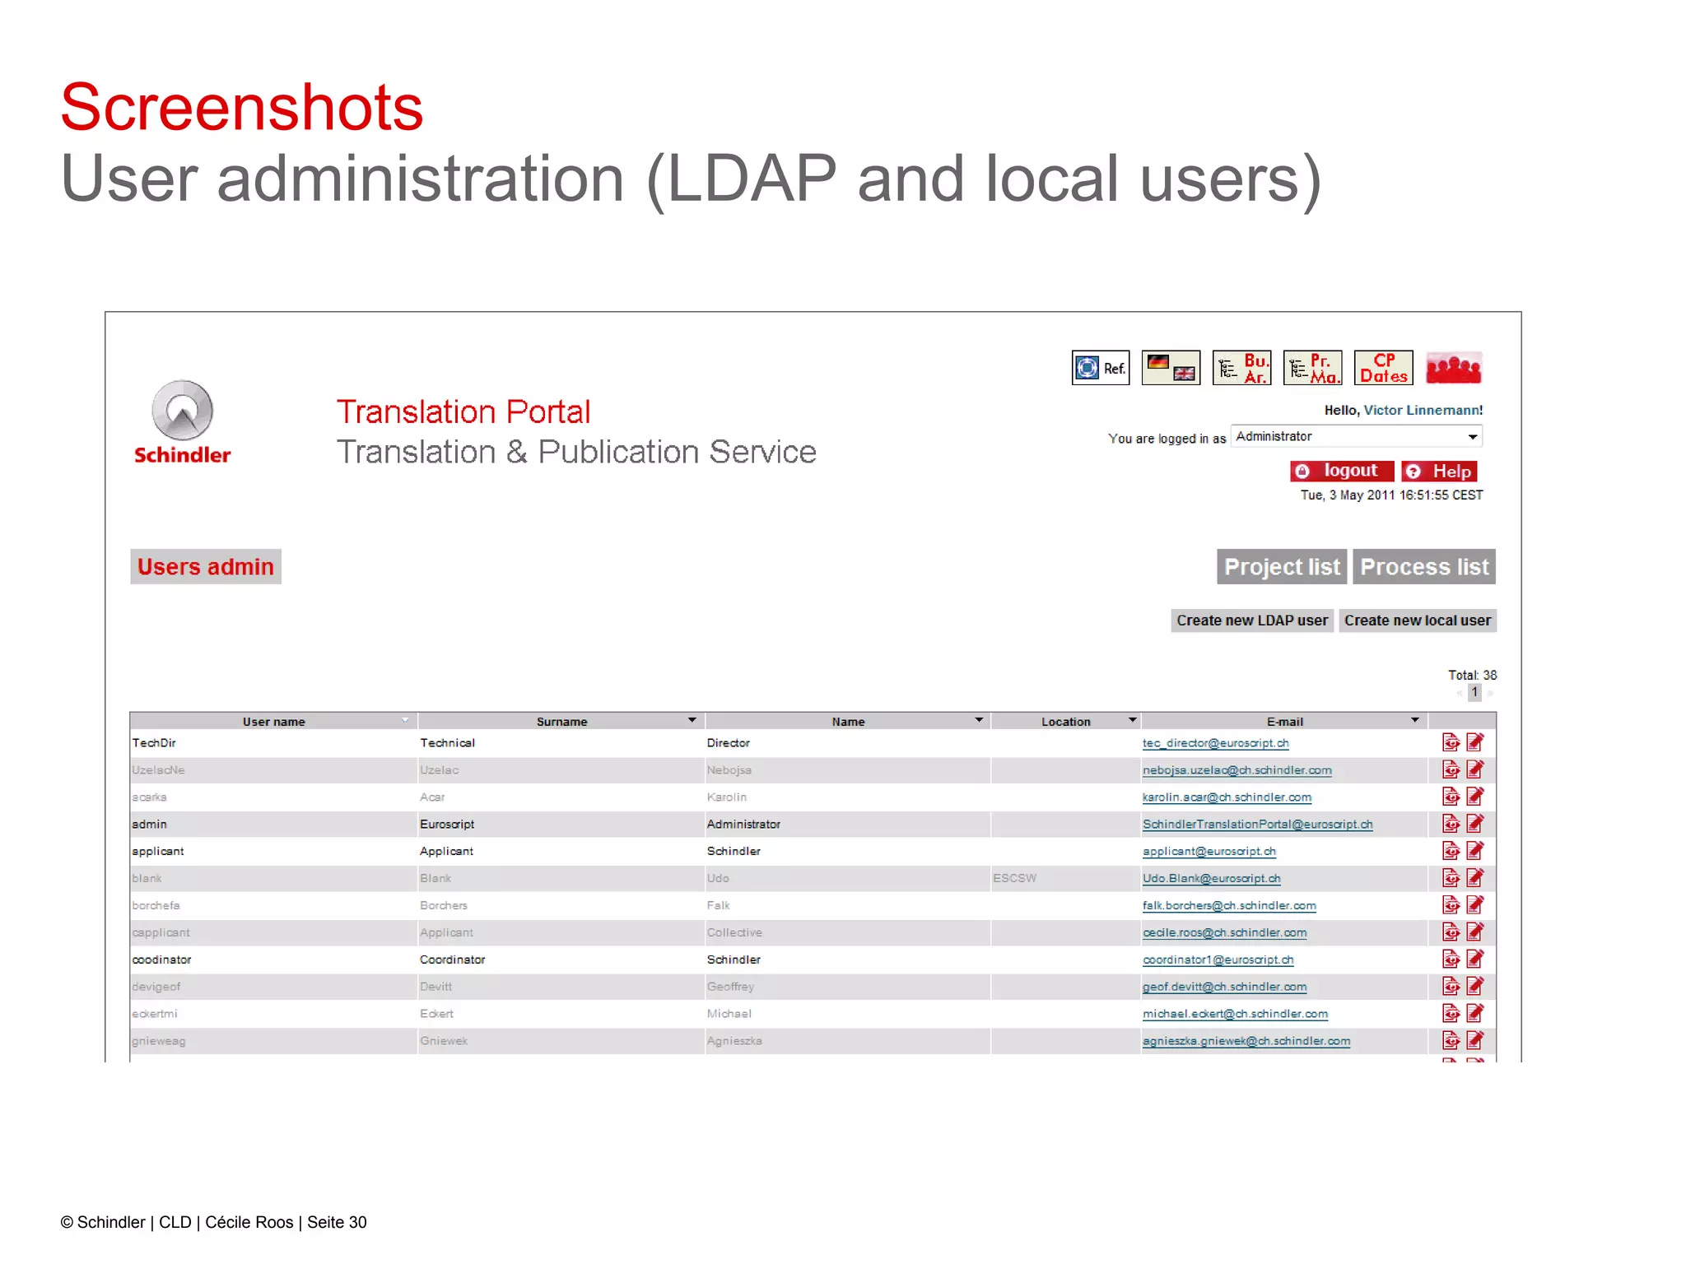Switch to Users admin tab
1686x1264 pixels.
(x=206, y=567)
